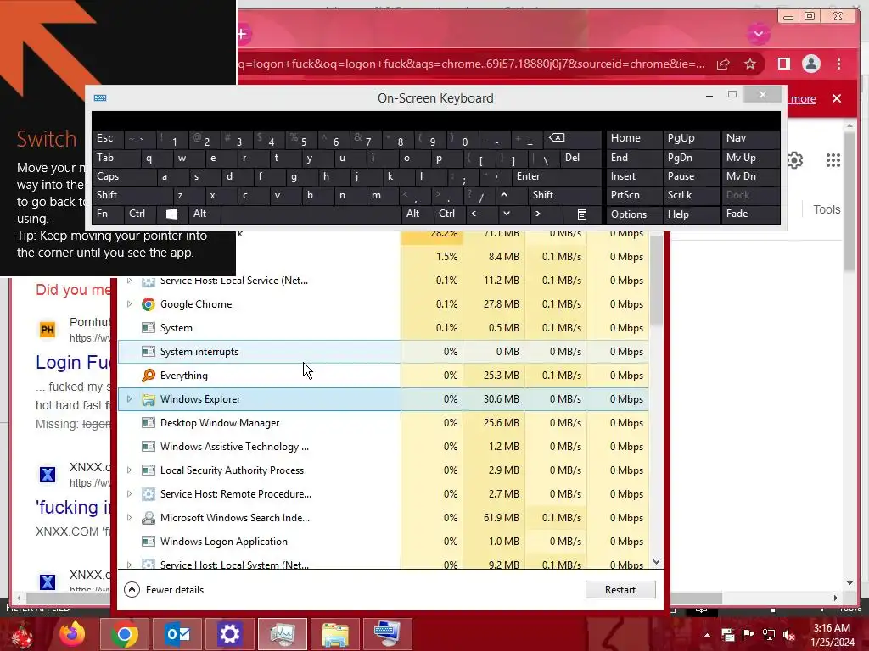
Task: Click the network tray icon
Action: 769,635
